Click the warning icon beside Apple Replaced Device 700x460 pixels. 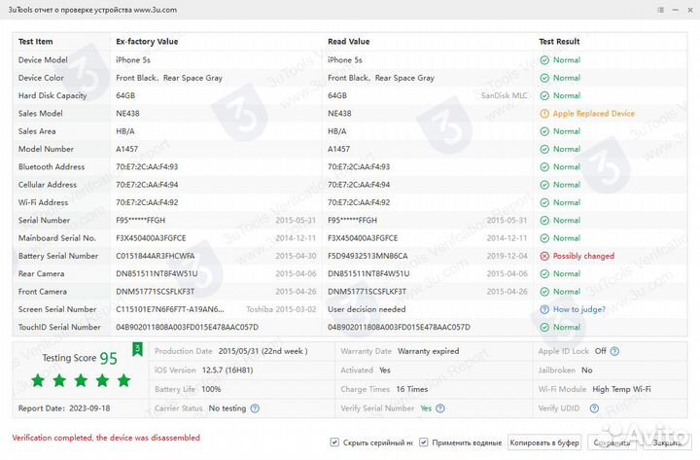pyautogui.click(x=545, y=114)
